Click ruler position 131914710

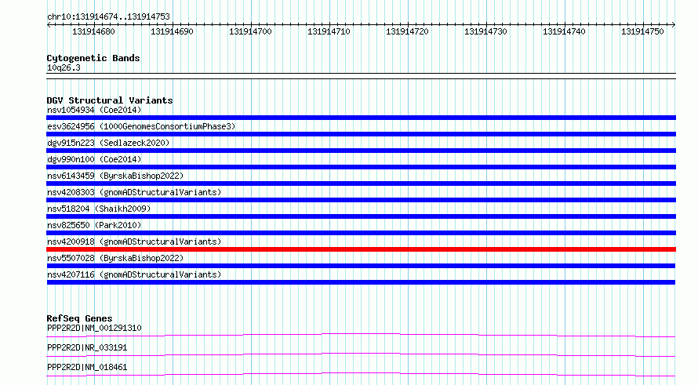tap(329, 31)
